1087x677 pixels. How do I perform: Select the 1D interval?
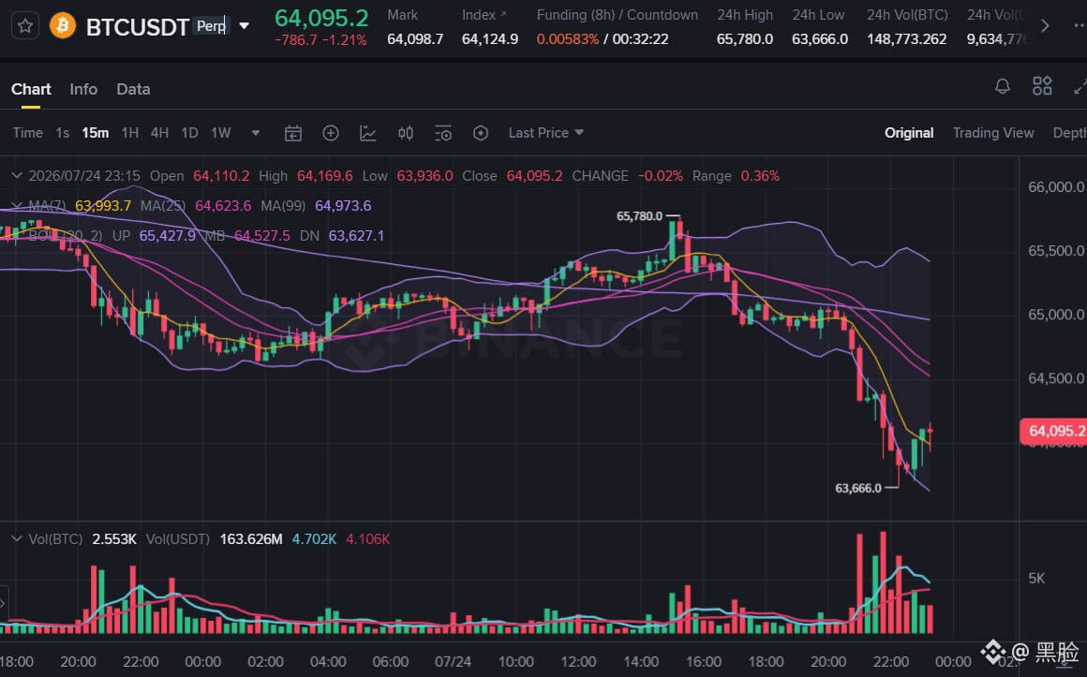tap(189, 133)
